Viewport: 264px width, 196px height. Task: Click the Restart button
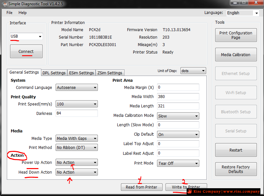tap(236, 150)
